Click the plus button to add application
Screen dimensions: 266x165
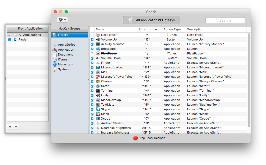(x=10, y=127)
